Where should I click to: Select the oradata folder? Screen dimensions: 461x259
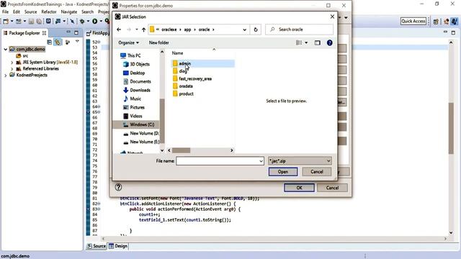click(x=203, y=86)
